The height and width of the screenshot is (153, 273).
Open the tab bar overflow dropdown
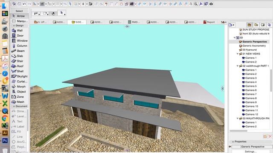224,22
